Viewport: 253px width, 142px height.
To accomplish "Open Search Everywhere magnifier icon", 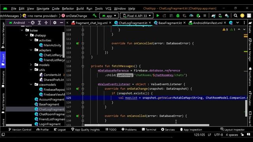I will [x=236, y=16].
